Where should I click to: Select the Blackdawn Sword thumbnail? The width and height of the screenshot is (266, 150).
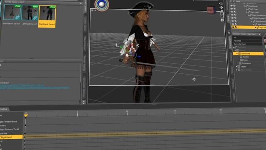point(12,12)
